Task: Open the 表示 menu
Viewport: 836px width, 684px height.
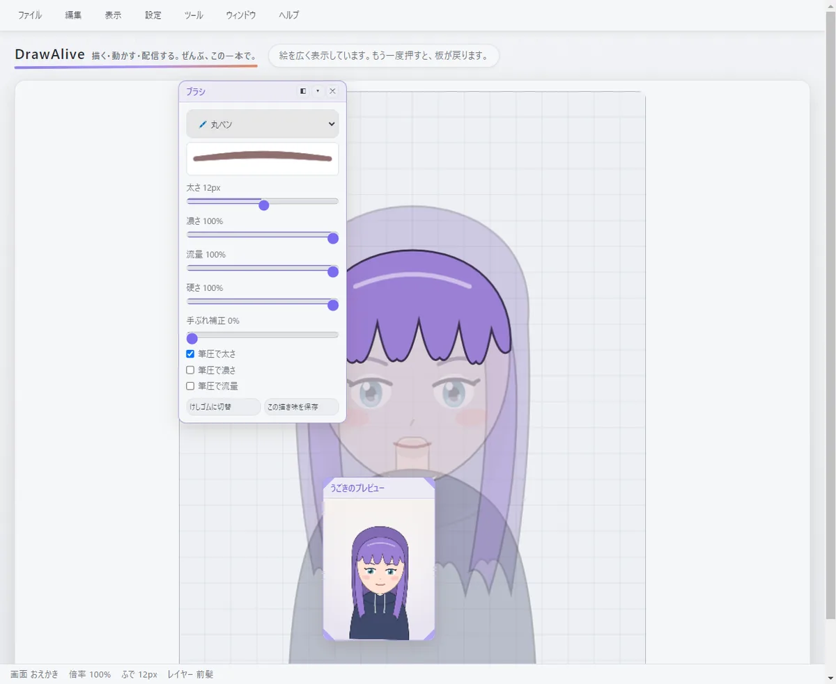Action: [113, 15]
